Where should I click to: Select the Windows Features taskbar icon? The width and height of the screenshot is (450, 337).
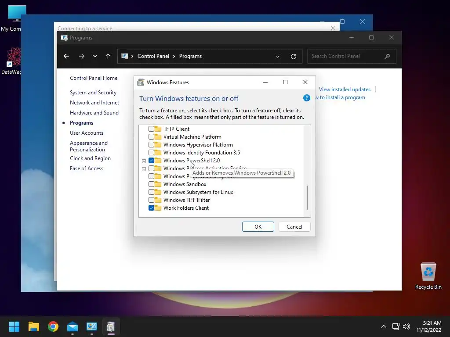click(111, 326)
